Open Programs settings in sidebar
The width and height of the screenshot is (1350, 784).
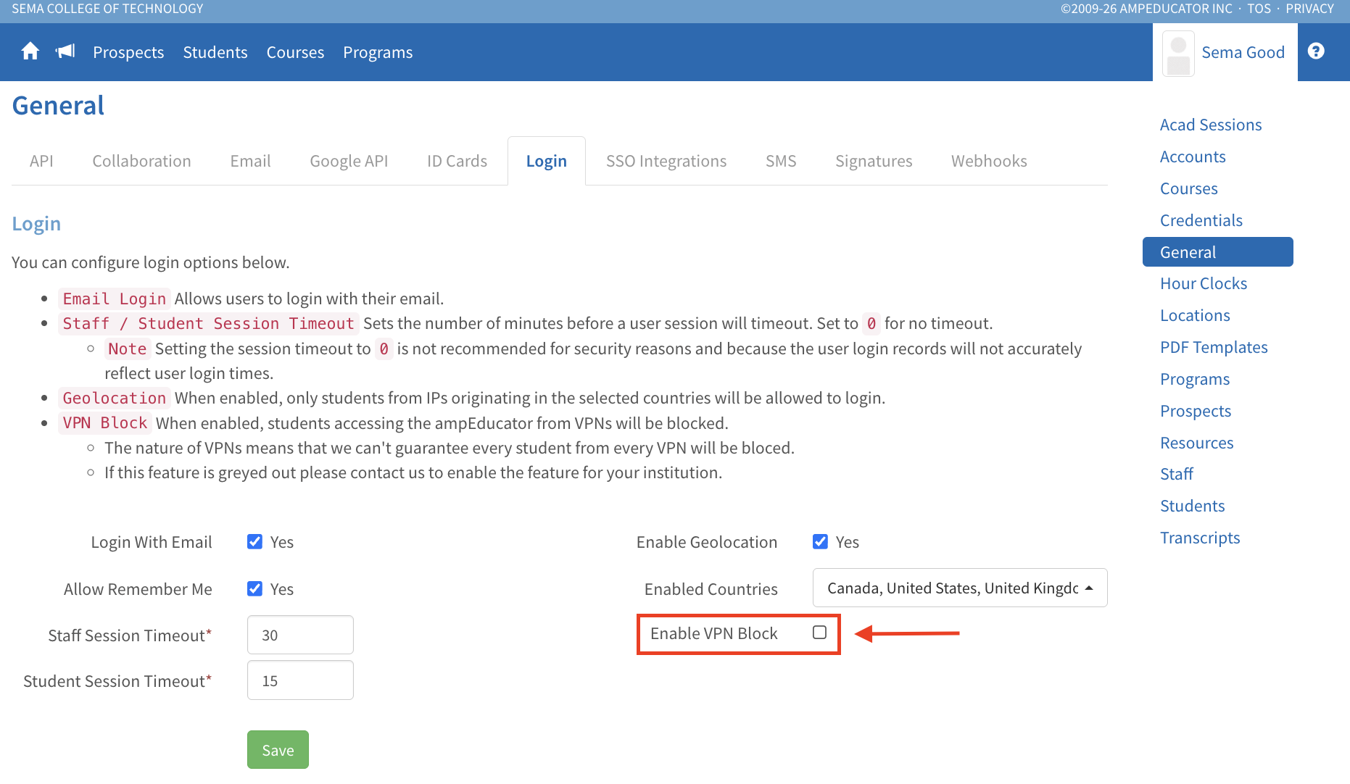[x=1195, y=379]
